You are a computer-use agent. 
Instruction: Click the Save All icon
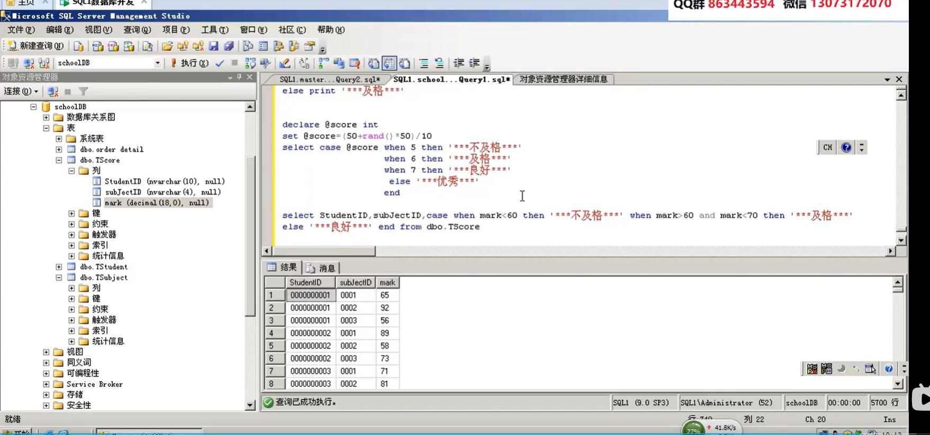click(x=229, y=46)
